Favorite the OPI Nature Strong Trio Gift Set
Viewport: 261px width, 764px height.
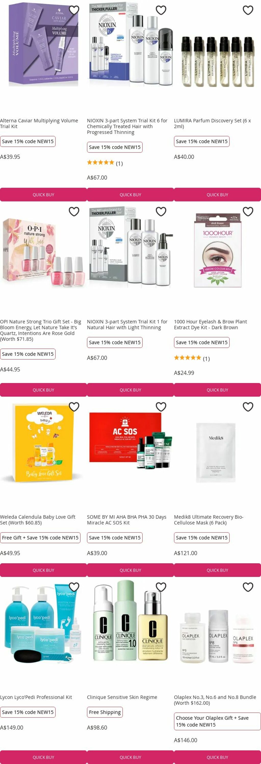(x=74, y=211)
